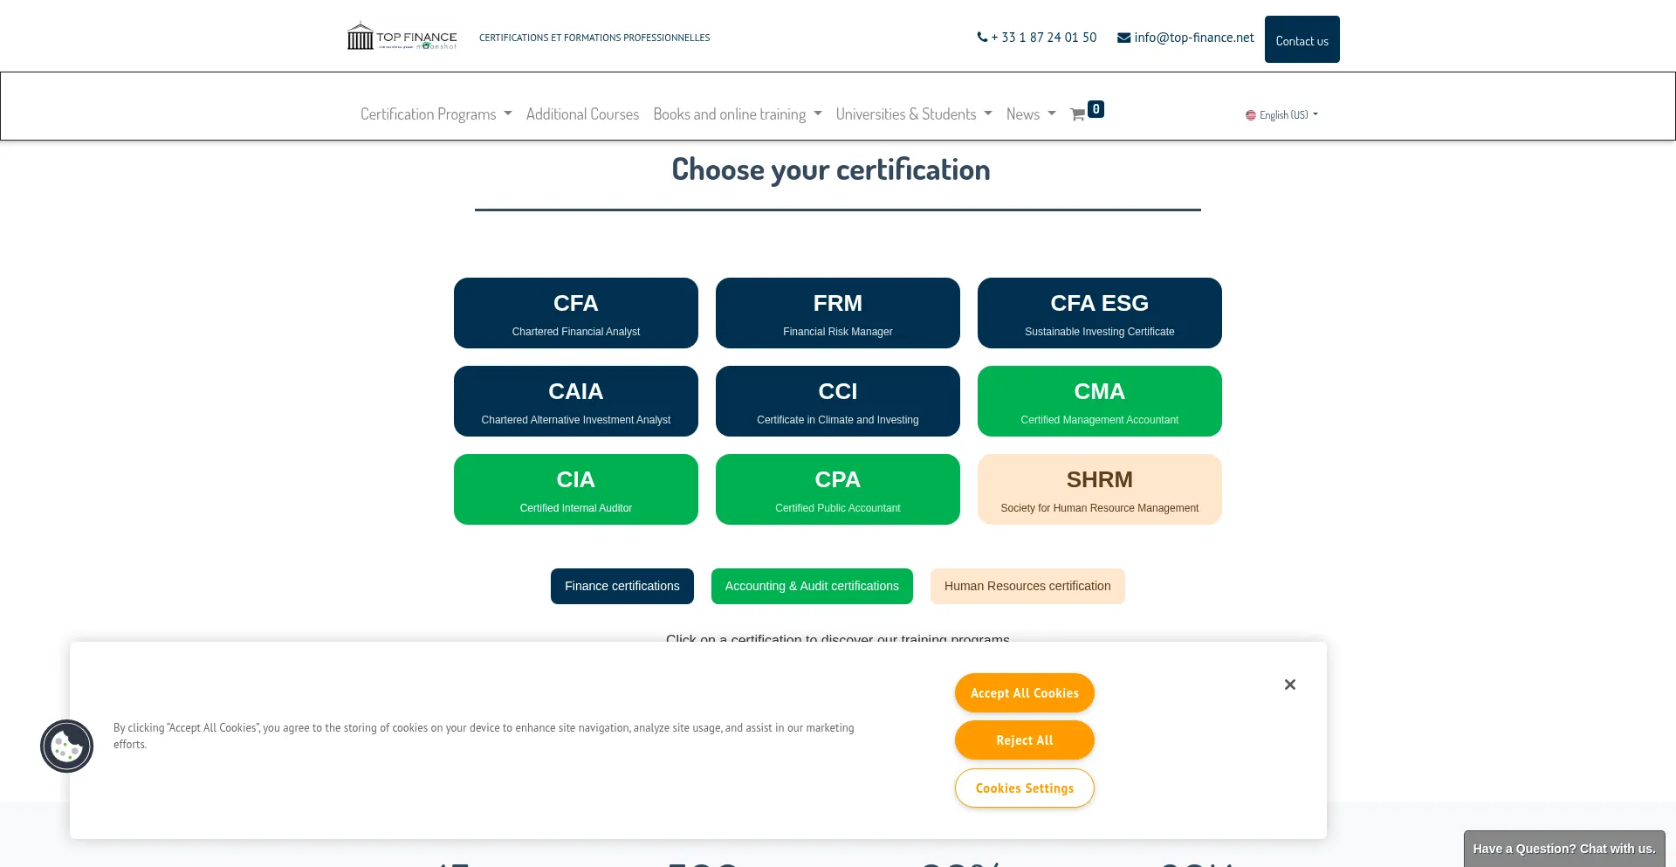Dismiss the cookie banner with the × icon
The height and width of the screenshot is (867, 1676).
click(1290, 685)
